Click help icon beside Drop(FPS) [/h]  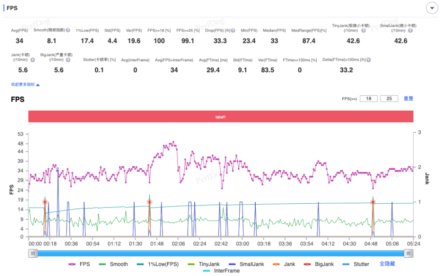point(233,31)
